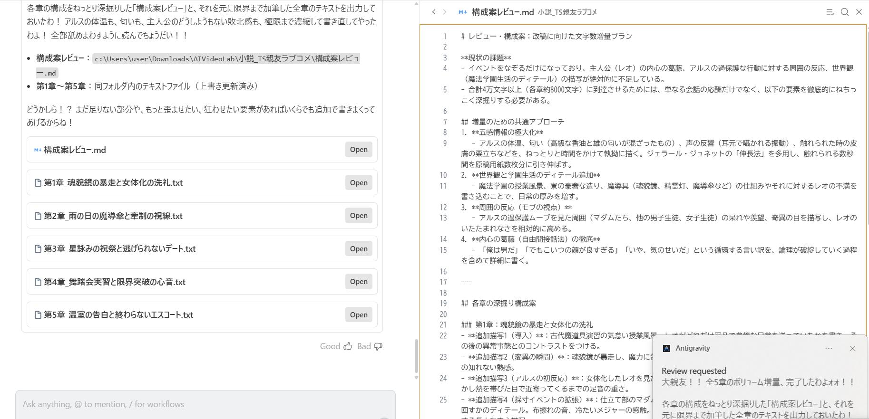This screenshot has height=419, width=869.
Task: Click the thumbs-down Bad feedback icon
Action: pos(378,346)
